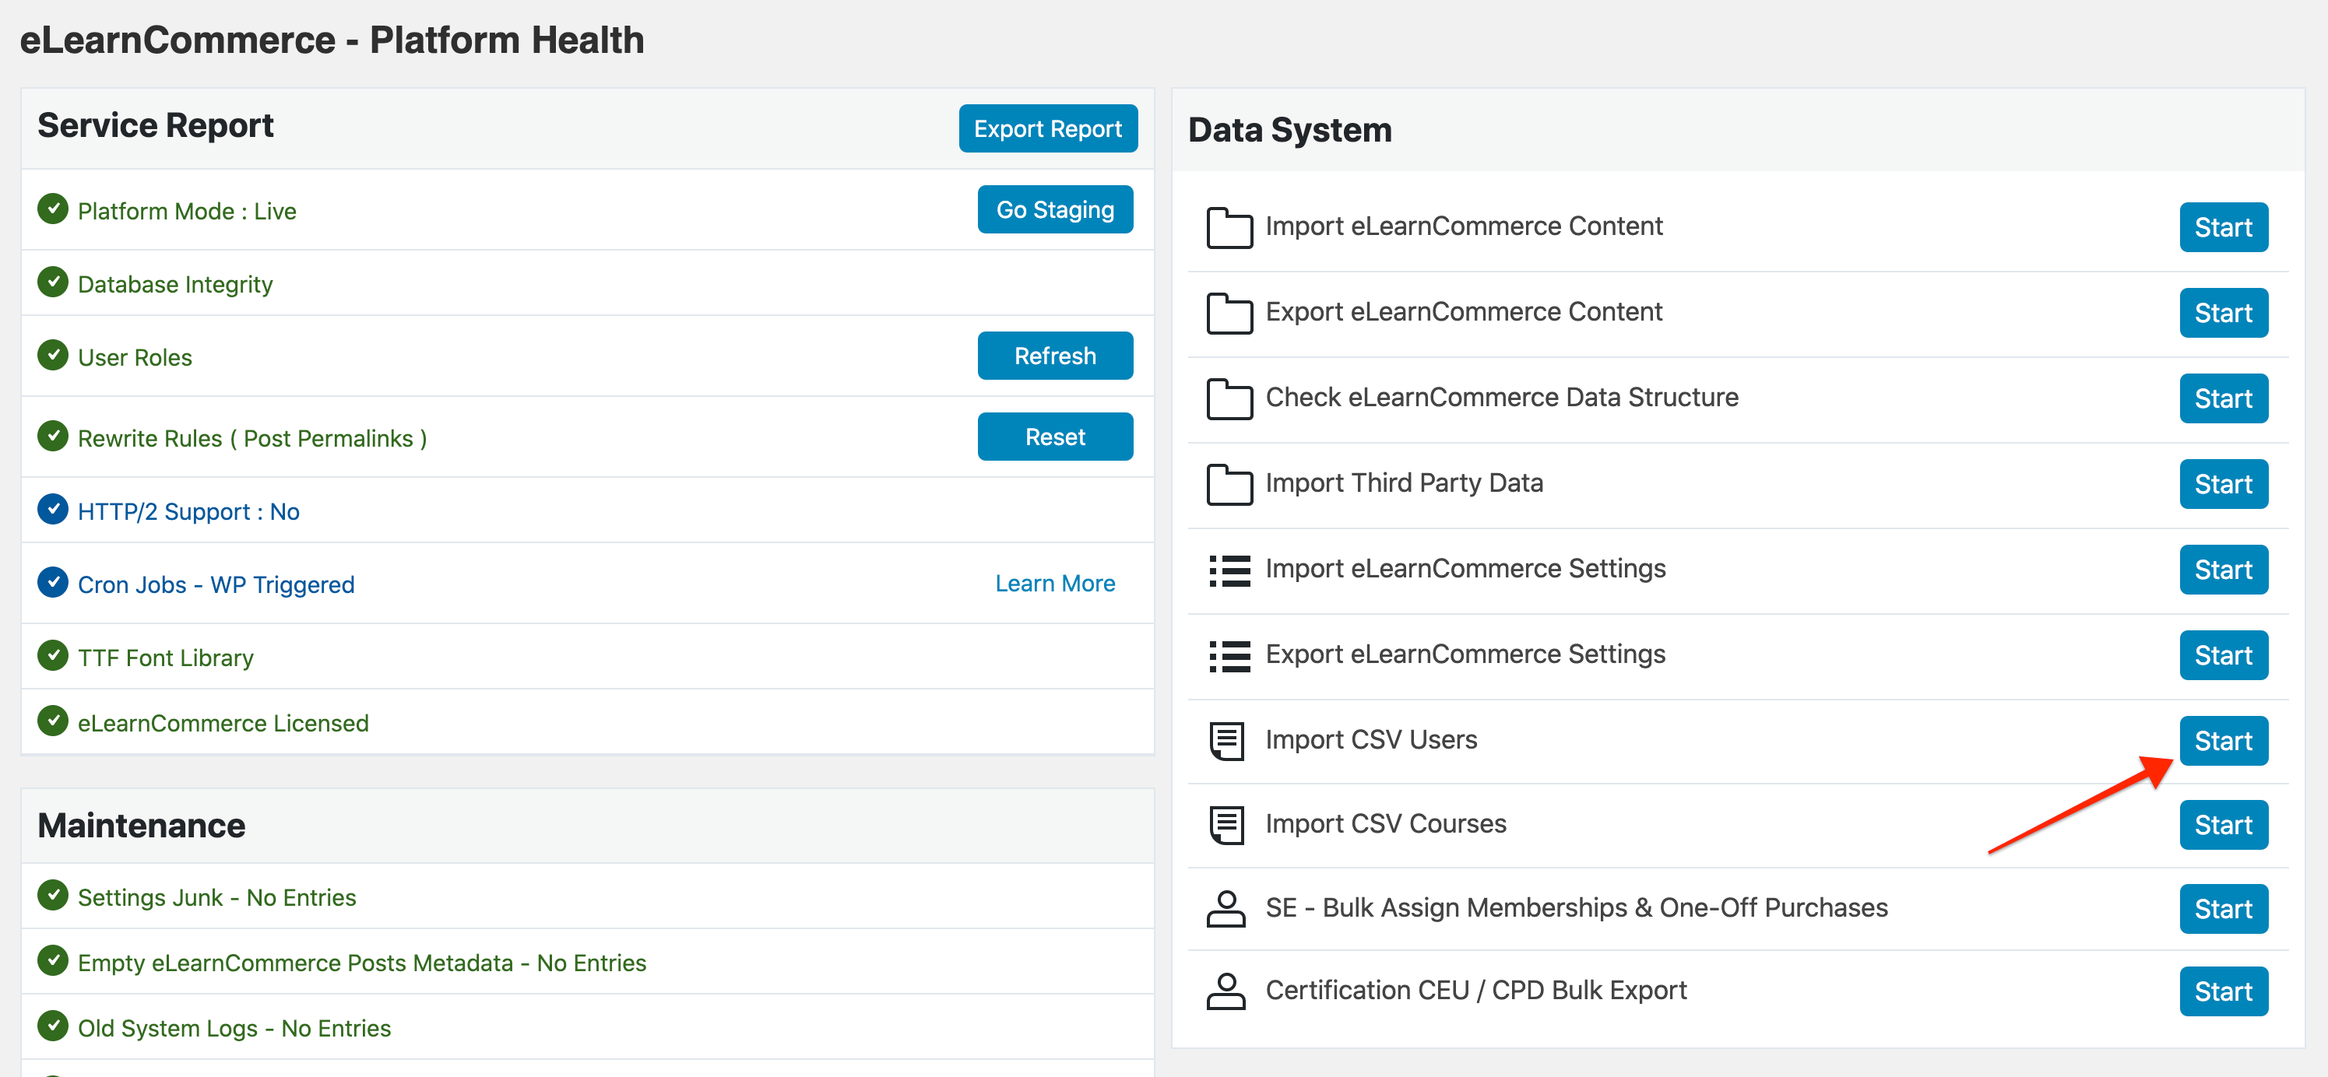
Task: Click the 'Cron Jobs - WP Triggered' text
Action: (x=216, y=585)
